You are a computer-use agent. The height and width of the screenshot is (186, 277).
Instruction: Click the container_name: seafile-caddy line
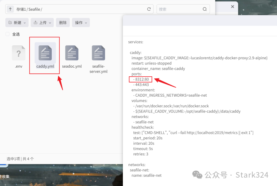(158, 69)
